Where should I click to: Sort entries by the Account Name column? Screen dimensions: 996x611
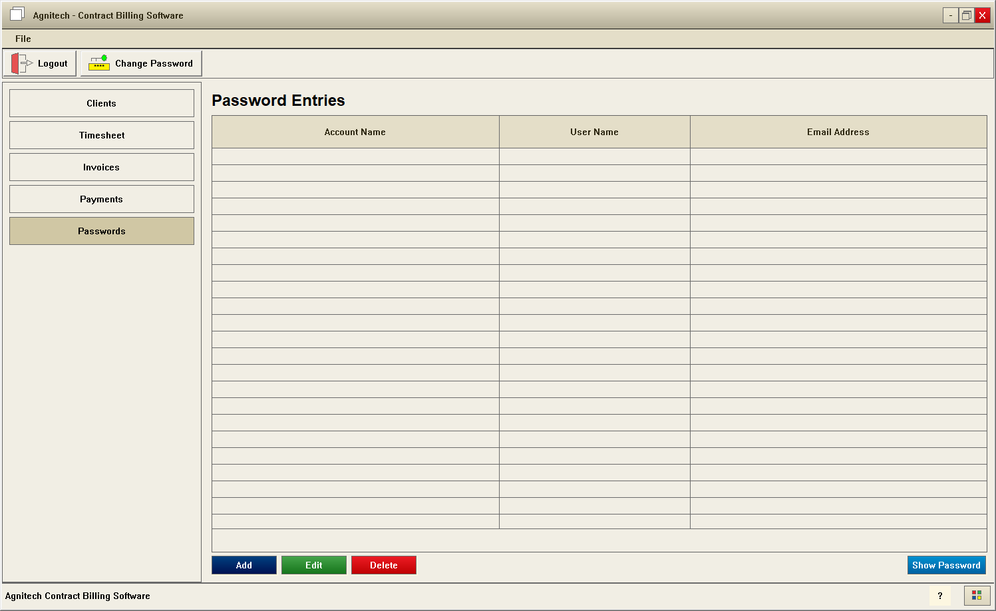click(355, 132)
